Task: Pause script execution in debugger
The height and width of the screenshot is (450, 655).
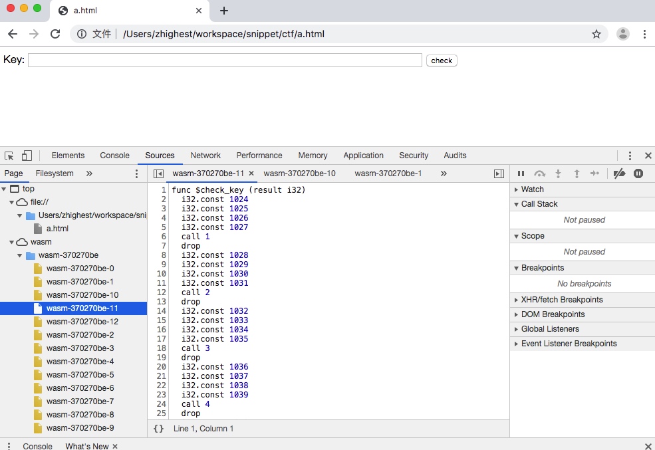Action: (521, 173)
